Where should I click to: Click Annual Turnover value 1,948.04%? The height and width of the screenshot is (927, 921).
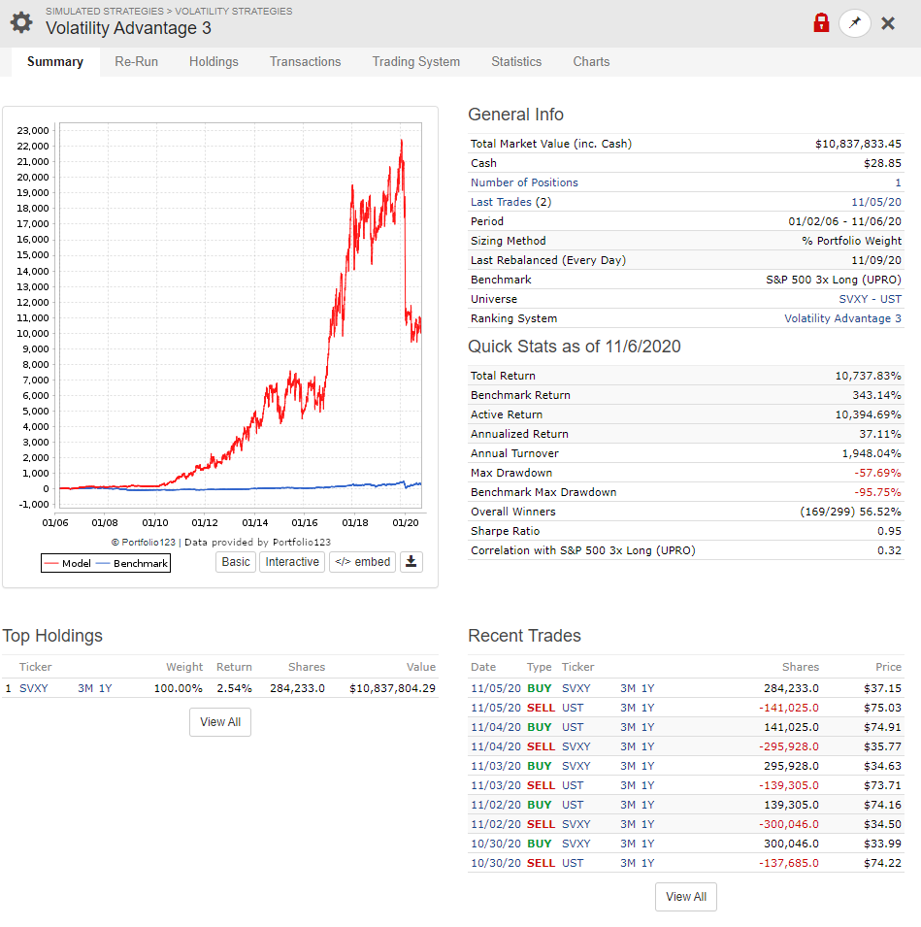pos(872,453)
